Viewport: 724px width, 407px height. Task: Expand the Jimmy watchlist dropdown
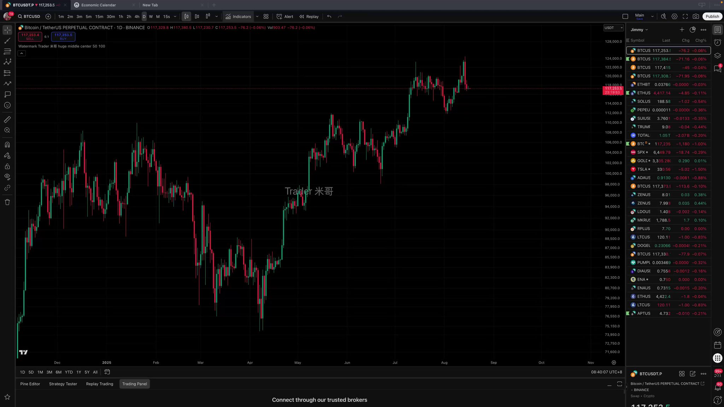click(639, 30)
